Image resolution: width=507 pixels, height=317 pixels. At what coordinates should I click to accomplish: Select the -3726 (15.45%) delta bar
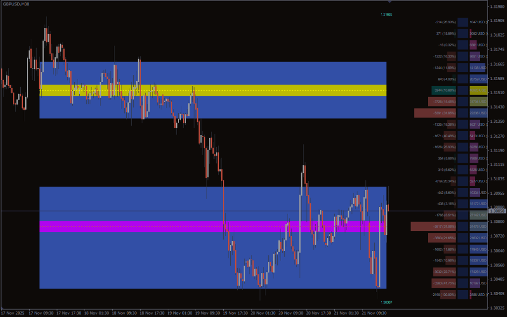coord(441,102)
